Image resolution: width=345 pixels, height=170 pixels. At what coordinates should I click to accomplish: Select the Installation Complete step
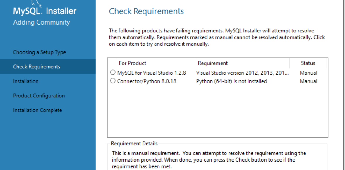click(x=37, y=110)
